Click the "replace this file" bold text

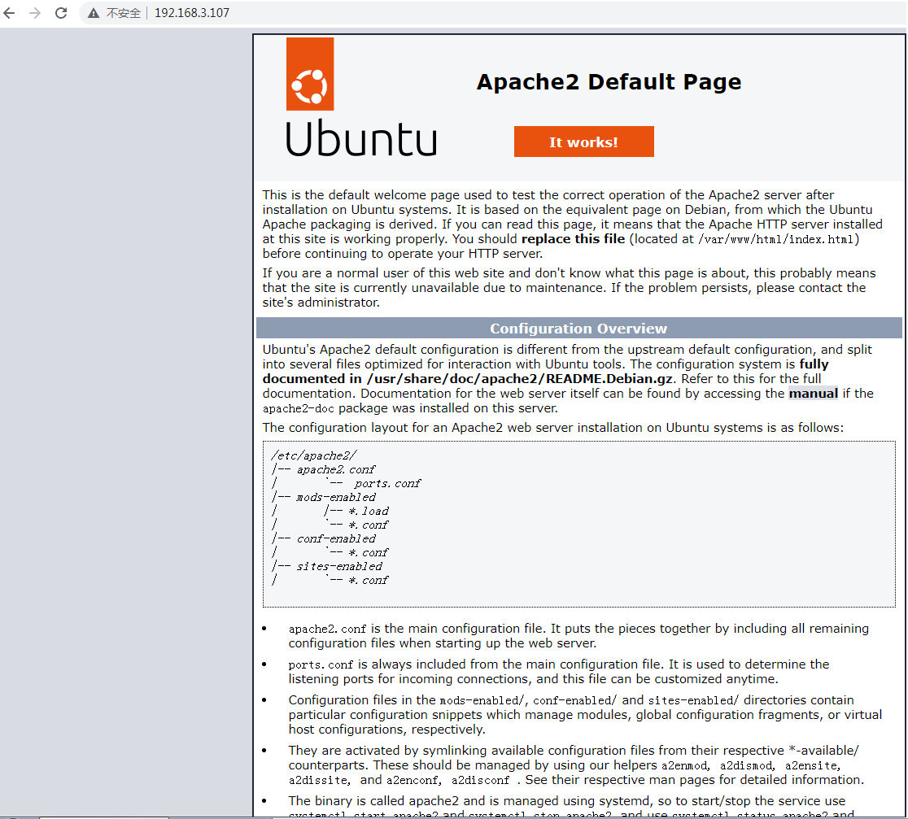click(x=574, y=239)
